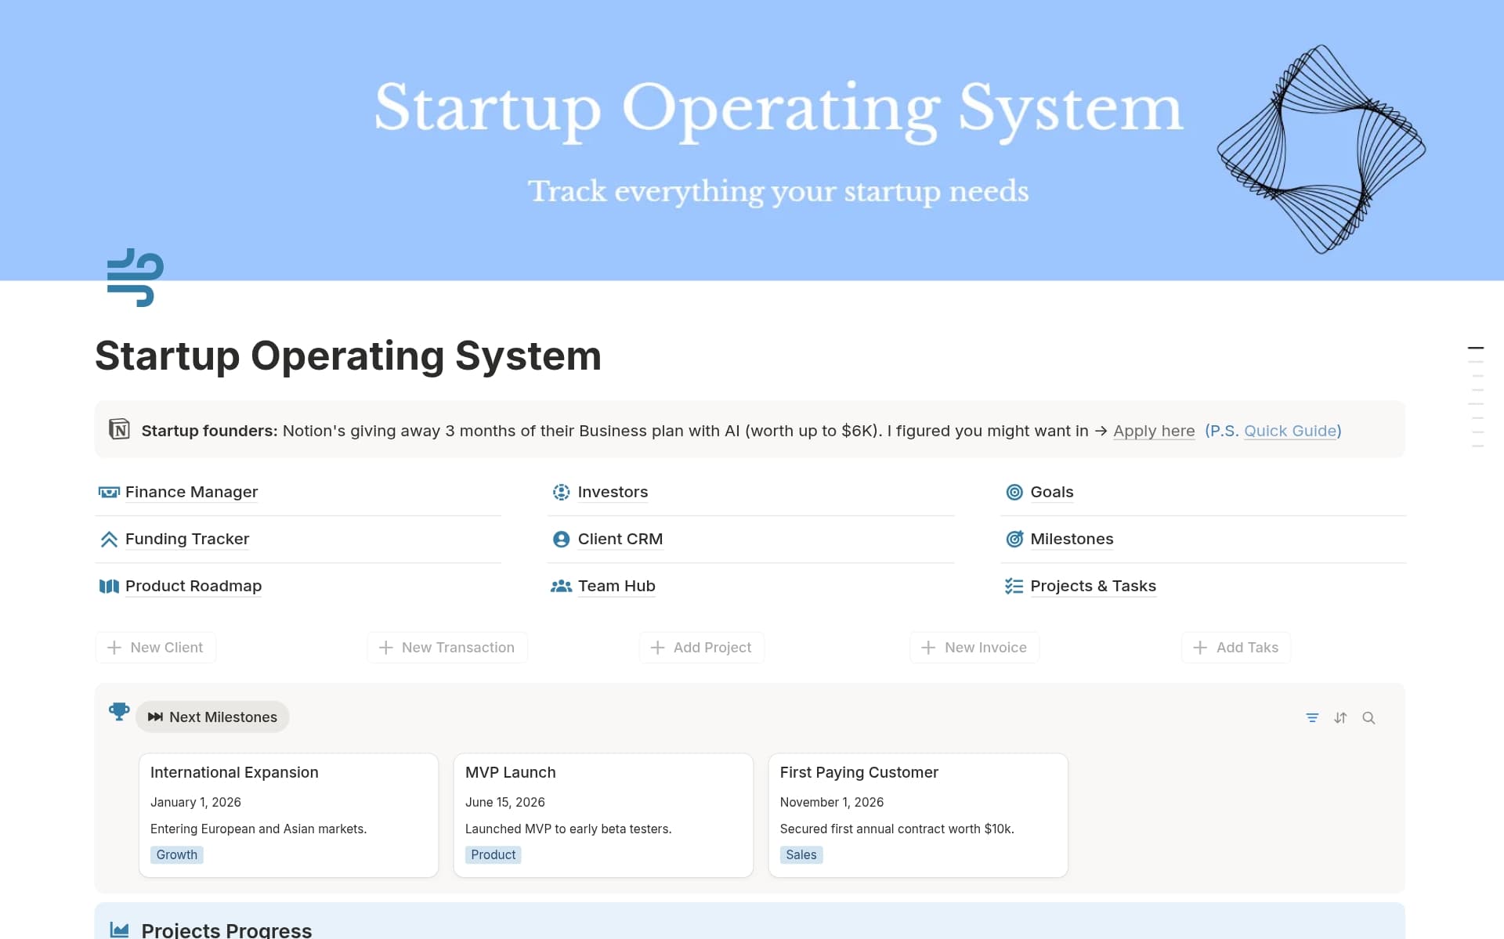The image size is (1504, 939).
Task: Open filter options for Next Milestones
Action: pos(1312,717)
